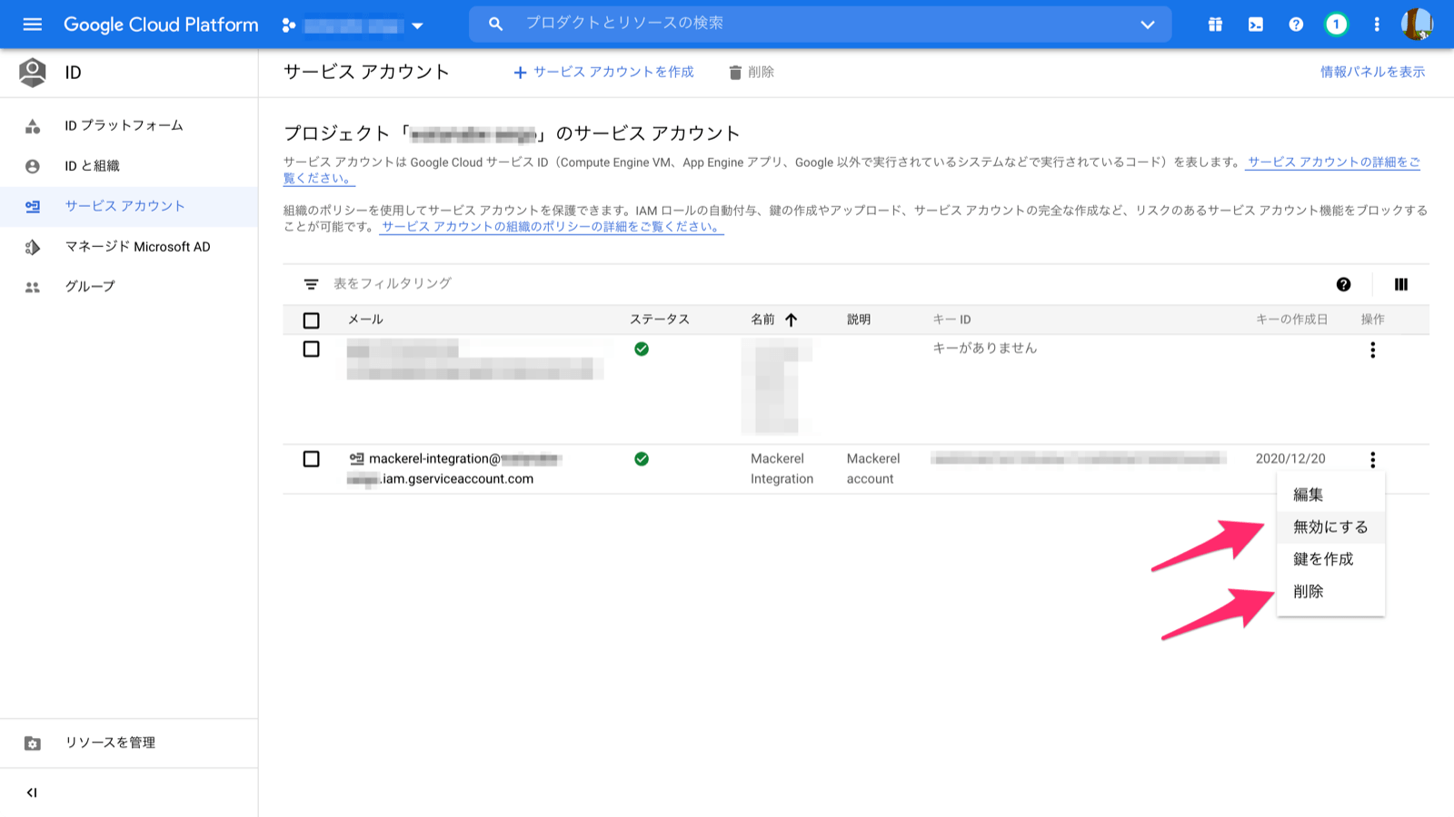Check the first service account row checkbox
The height and width of the screenshot is (817, 1454).
pyautogui.click(x=312, y=349)
